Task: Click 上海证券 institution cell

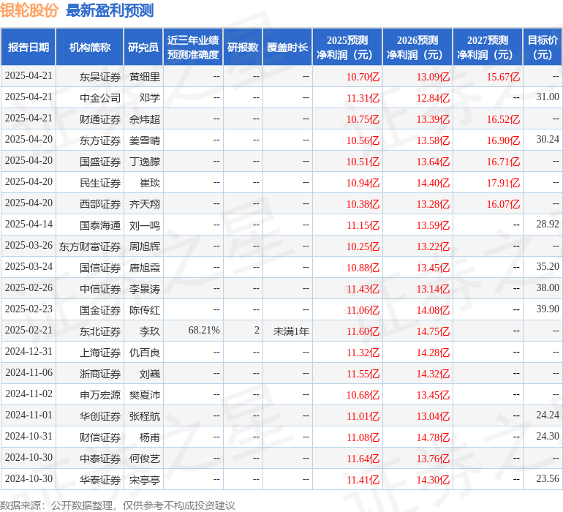Action: click(x=100, y=353)
